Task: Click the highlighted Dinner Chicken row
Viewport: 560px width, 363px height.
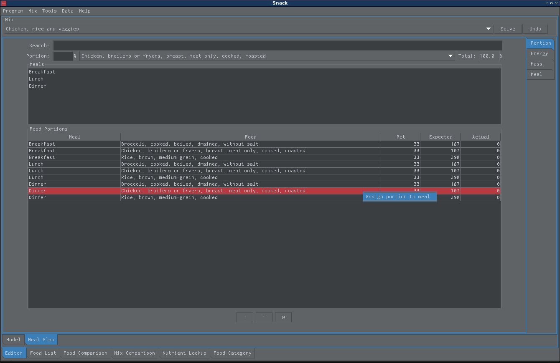Action: [x=264, y=191]
